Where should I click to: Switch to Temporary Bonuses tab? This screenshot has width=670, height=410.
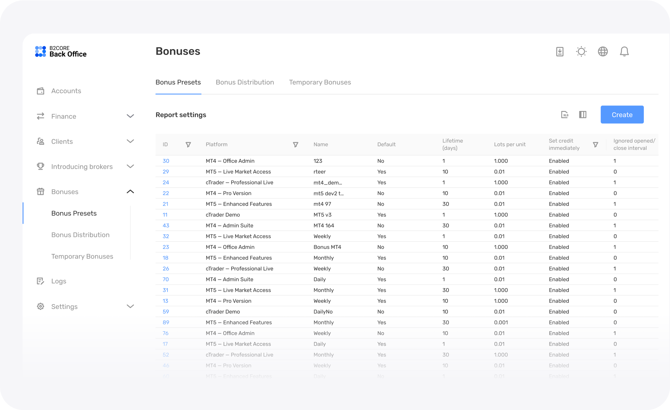[320, 82]
